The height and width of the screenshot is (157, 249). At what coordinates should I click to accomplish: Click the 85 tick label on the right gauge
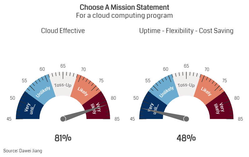tap(241, 119)
